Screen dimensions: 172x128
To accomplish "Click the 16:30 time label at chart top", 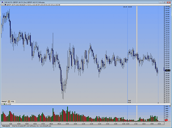I will click(x=130, y=7).
